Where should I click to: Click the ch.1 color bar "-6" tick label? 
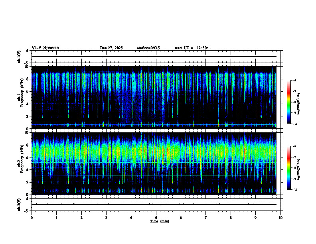coord(294,80)
